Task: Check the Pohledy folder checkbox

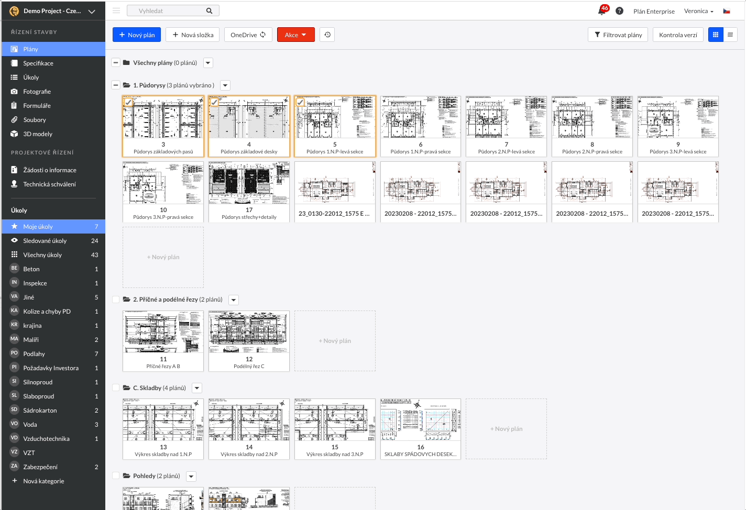Action: click(116, 476)
